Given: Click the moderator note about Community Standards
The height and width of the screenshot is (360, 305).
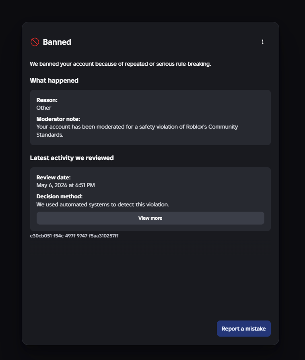Looking at the screenshot, I should coord(137,131).
